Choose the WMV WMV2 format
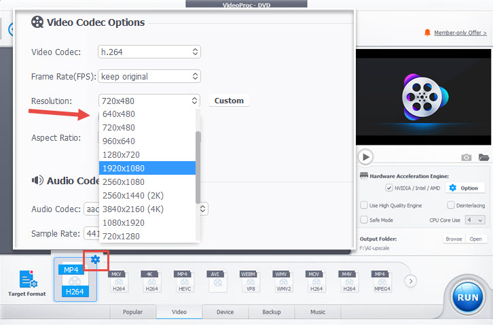This screenshot has height=325, width=493. (x=283, y=281)
